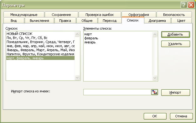Switch to the Диаграмма tab
This screenshot has width=196, height=123.
click(157, 20)
